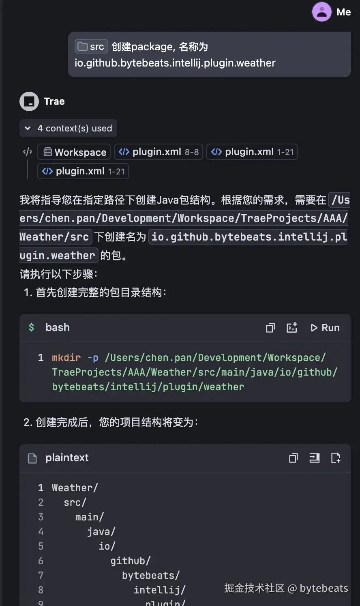Collapse the 4 context(s) used section
Image resolution: width=360 pixels, height=606 pixels.
(27, 128)
